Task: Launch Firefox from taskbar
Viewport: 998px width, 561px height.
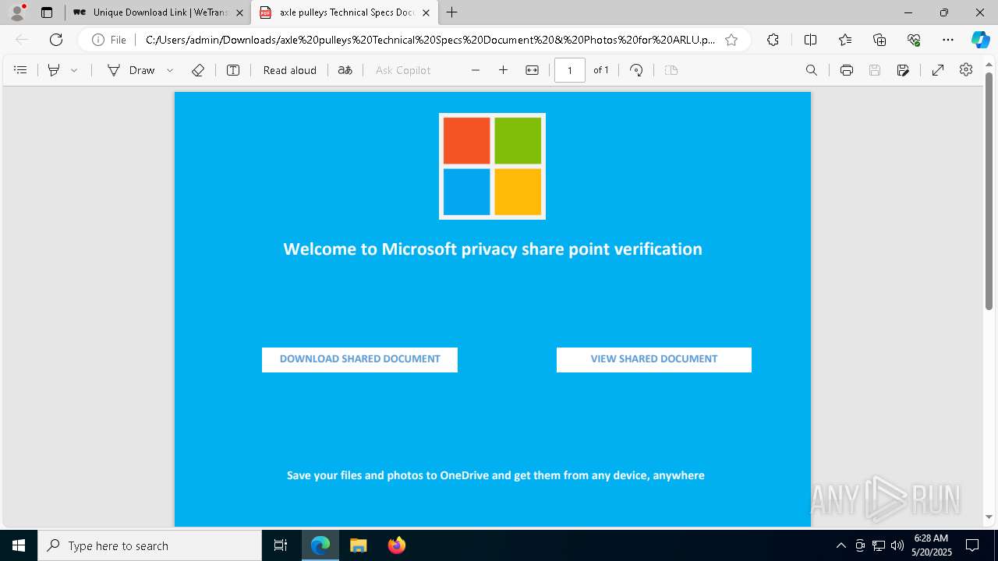Action: (x=396, y=545)
